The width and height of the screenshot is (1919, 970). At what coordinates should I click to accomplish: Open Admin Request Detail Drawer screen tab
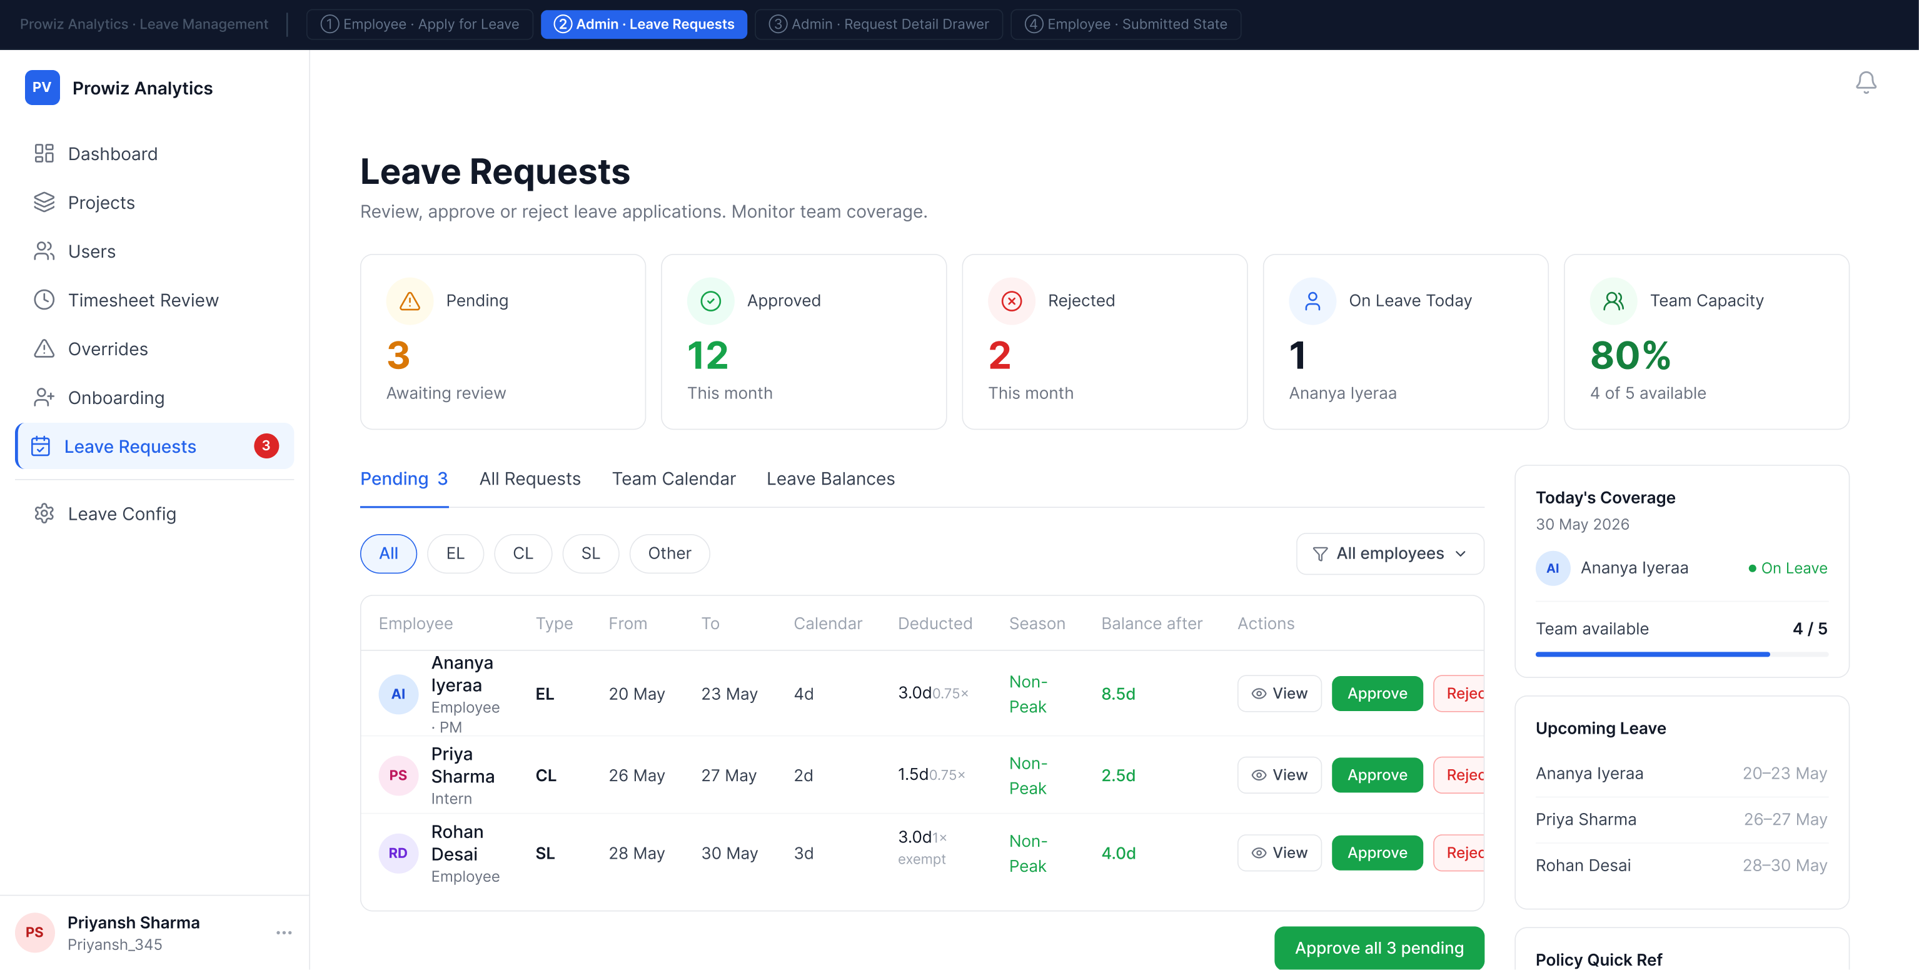[879, 24]
